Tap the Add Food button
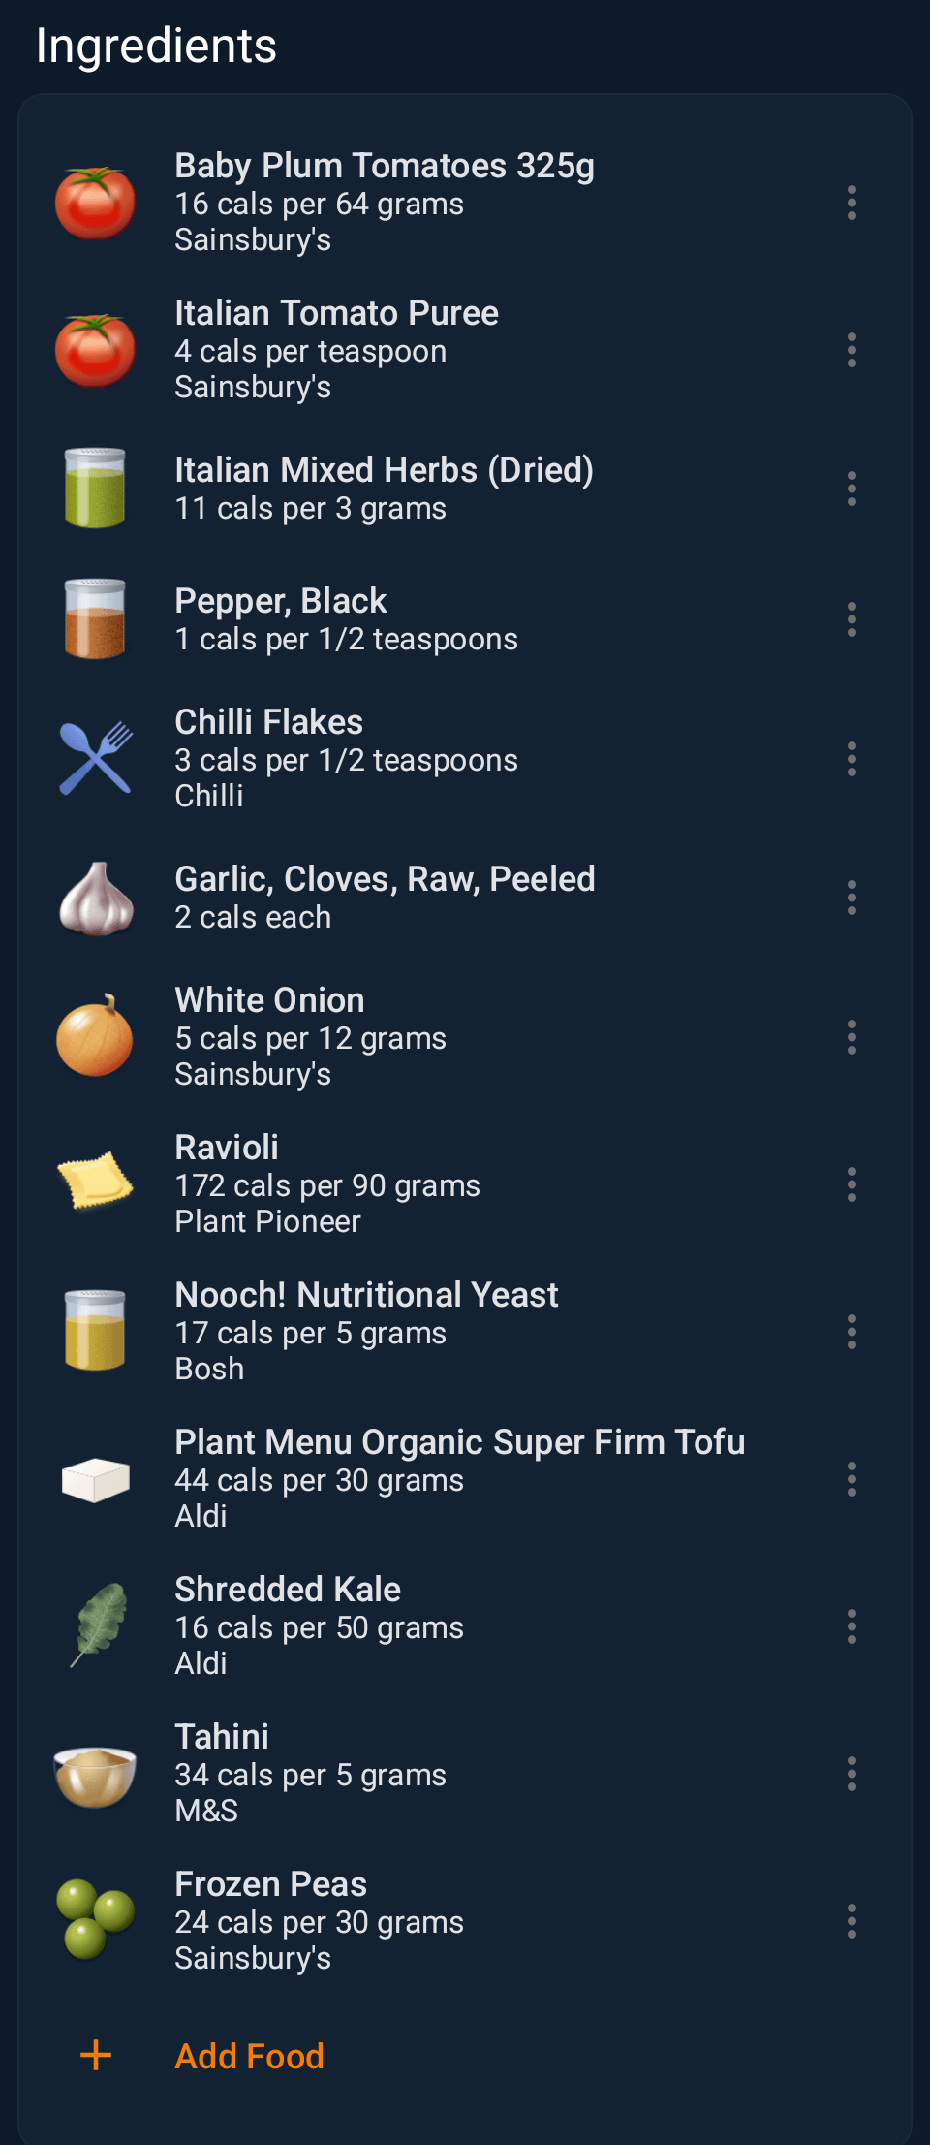The width and height of the screenshot is (930, 2145). (x=249, y=2056)
